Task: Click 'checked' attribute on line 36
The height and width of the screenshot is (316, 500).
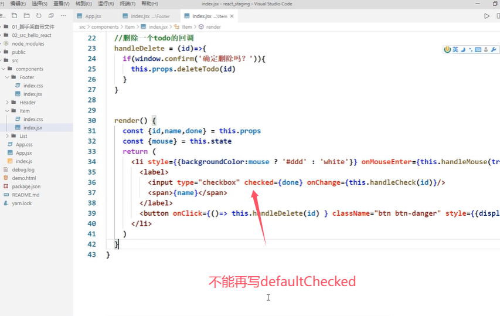Action: pos(259,182)
